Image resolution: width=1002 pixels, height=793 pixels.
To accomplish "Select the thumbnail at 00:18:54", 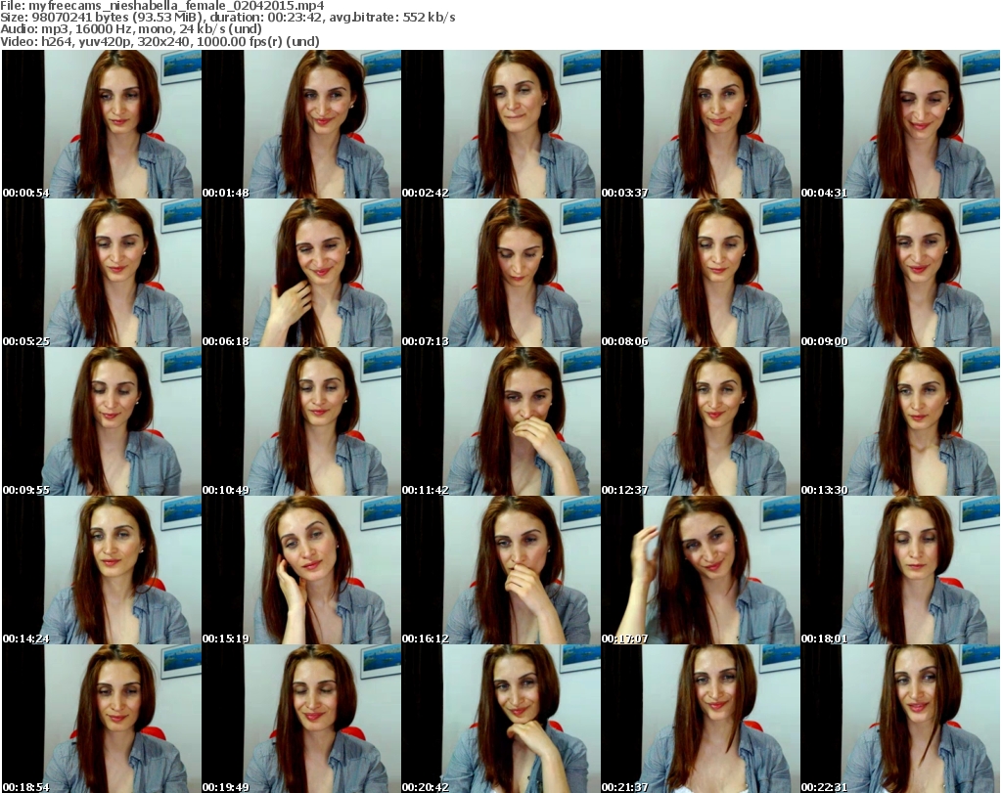I will tap(102, 719).
